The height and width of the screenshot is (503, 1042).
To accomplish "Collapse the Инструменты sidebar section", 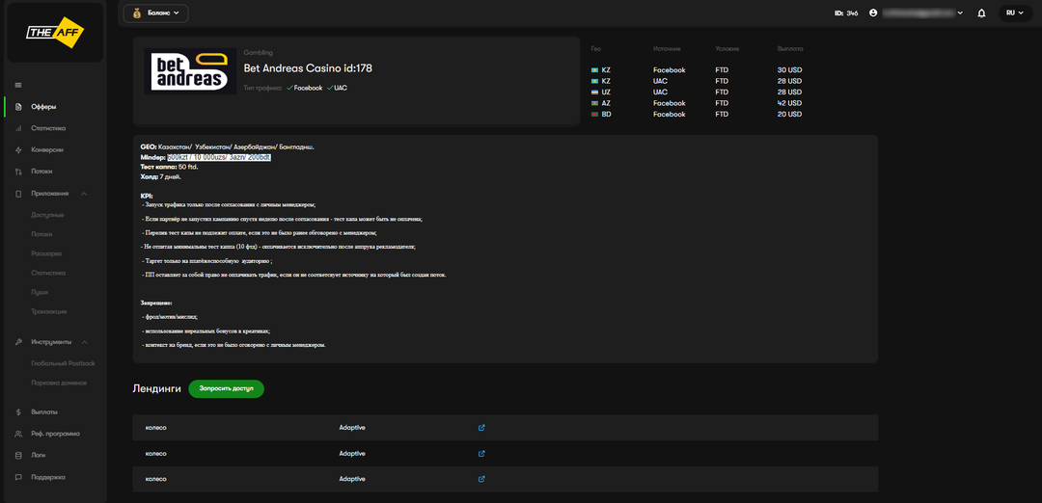I will (x=84, y=342).
